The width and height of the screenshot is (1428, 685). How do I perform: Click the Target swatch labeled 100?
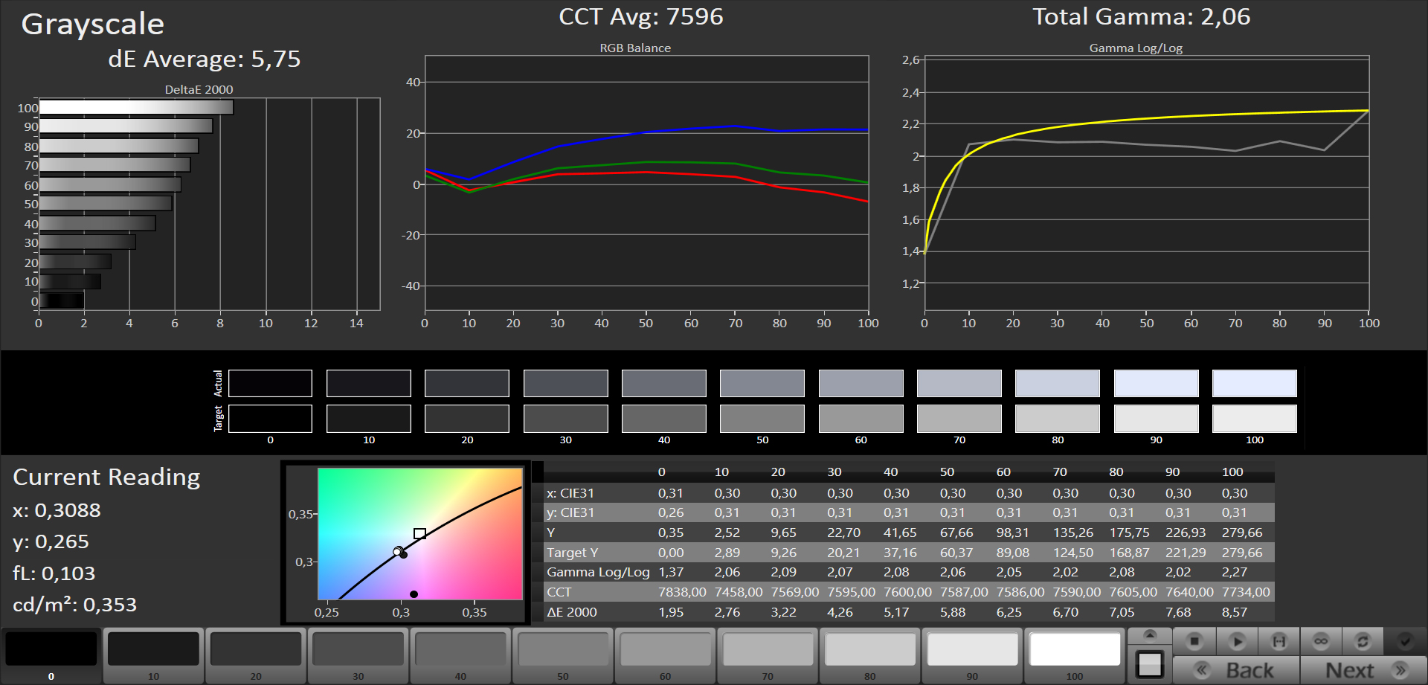1255,418
